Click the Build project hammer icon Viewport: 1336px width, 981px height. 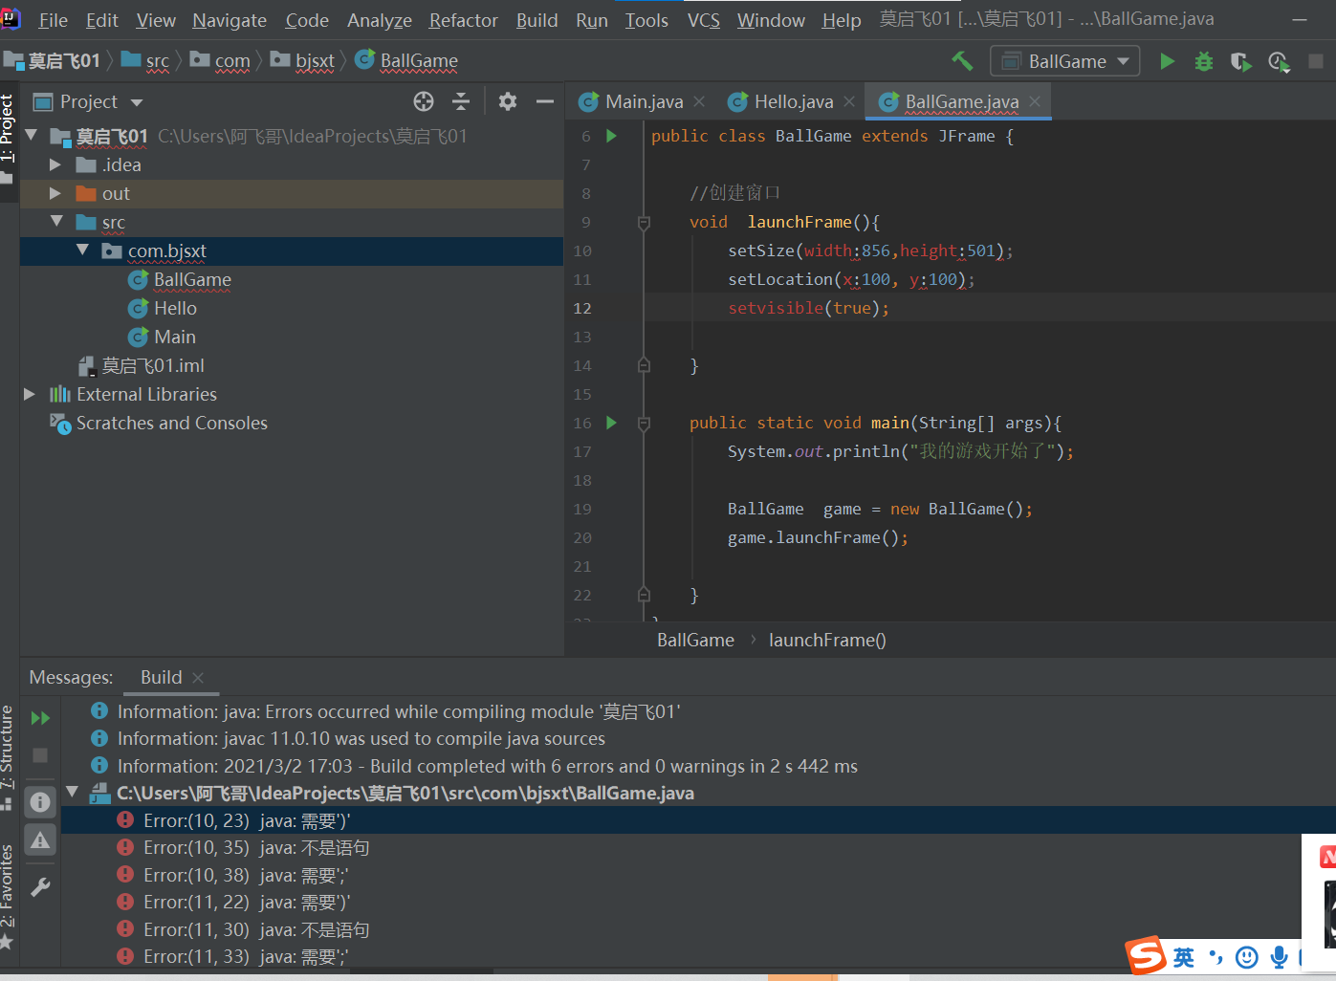click(962, 61)
